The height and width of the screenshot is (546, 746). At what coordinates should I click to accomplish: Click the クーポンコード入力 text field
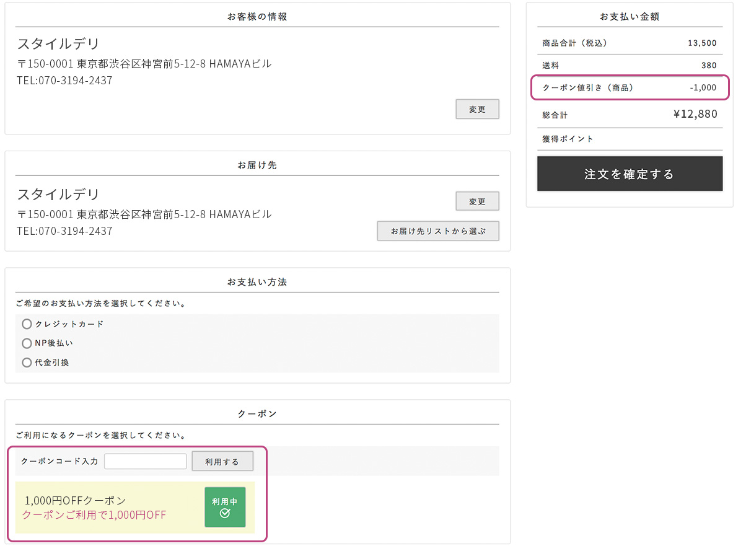[x=146, y=462]
